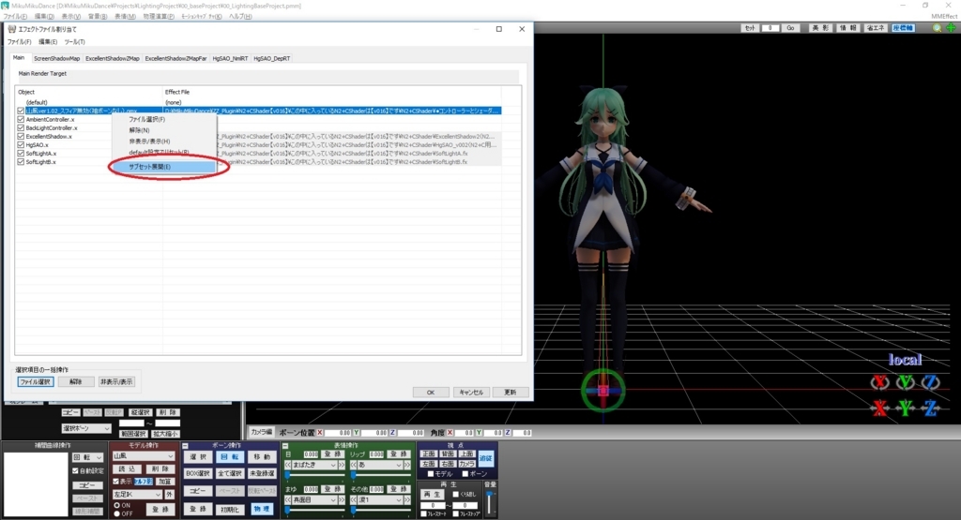Uncheck the SoftLightB.x checkbox

[21, 162]
